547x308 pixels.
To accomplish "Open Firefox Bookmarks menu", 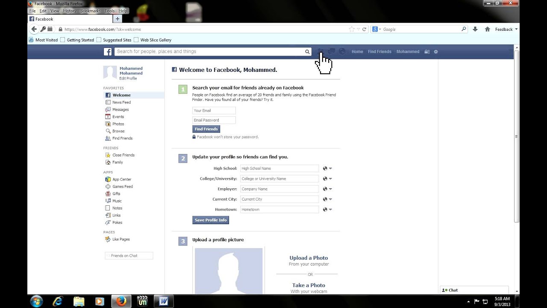I will click(90, 11).
